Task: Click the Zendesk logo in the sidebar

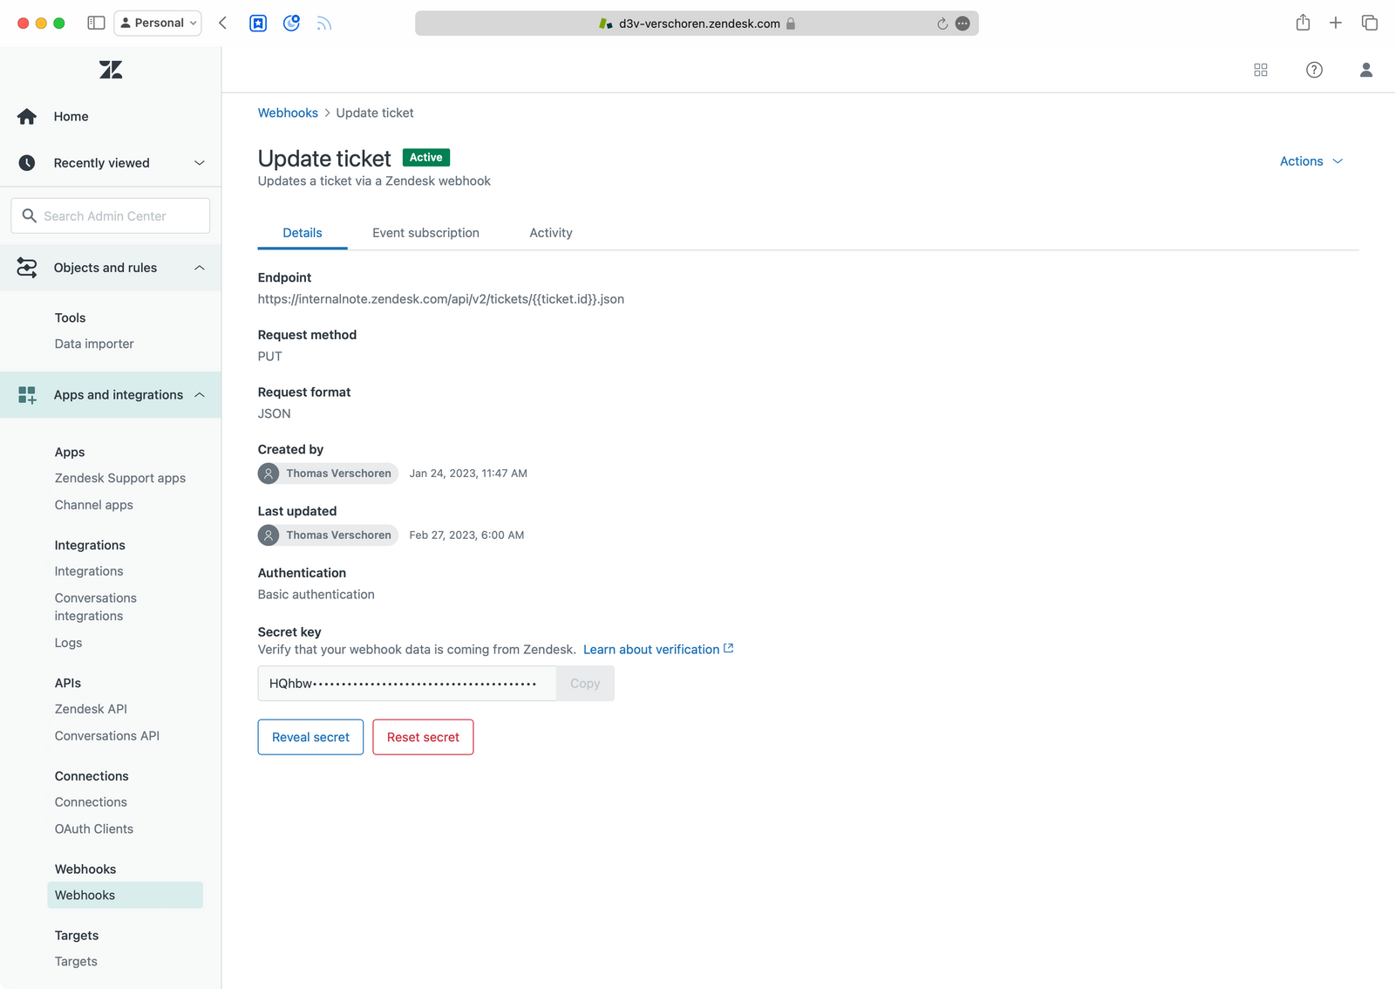Action: coord(110,70)
